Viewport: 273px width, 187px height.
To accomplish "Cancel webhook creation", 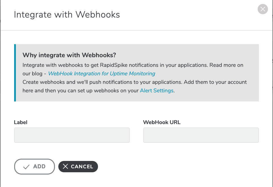I will click(x=78, y=166).
